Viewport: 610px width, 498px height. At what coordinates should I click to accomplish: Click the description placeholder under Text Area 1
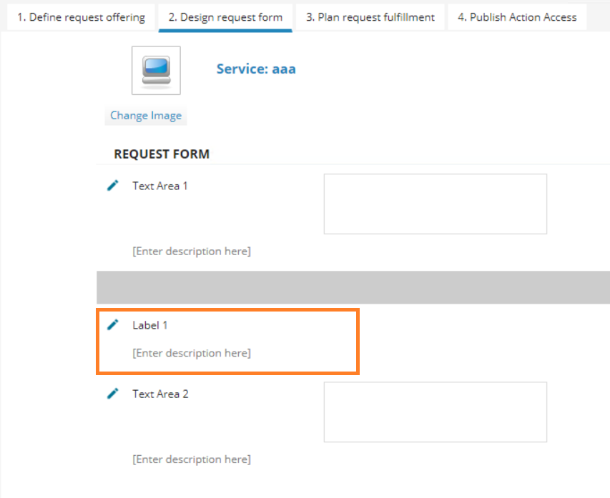(192, 252)
